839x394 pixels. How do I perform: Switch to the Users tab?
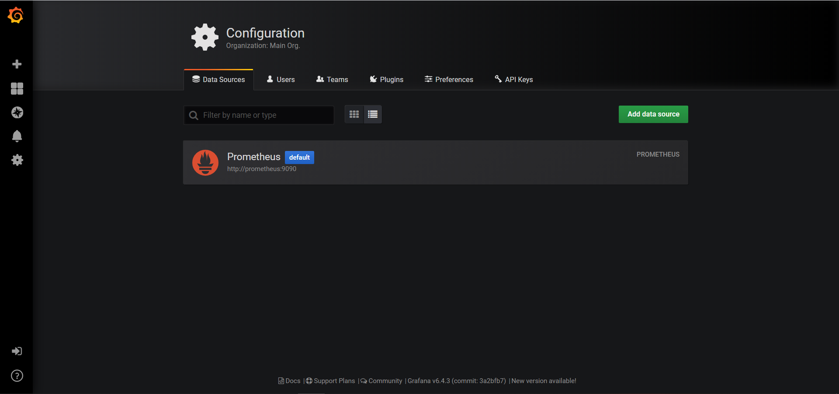pos(281,79)
